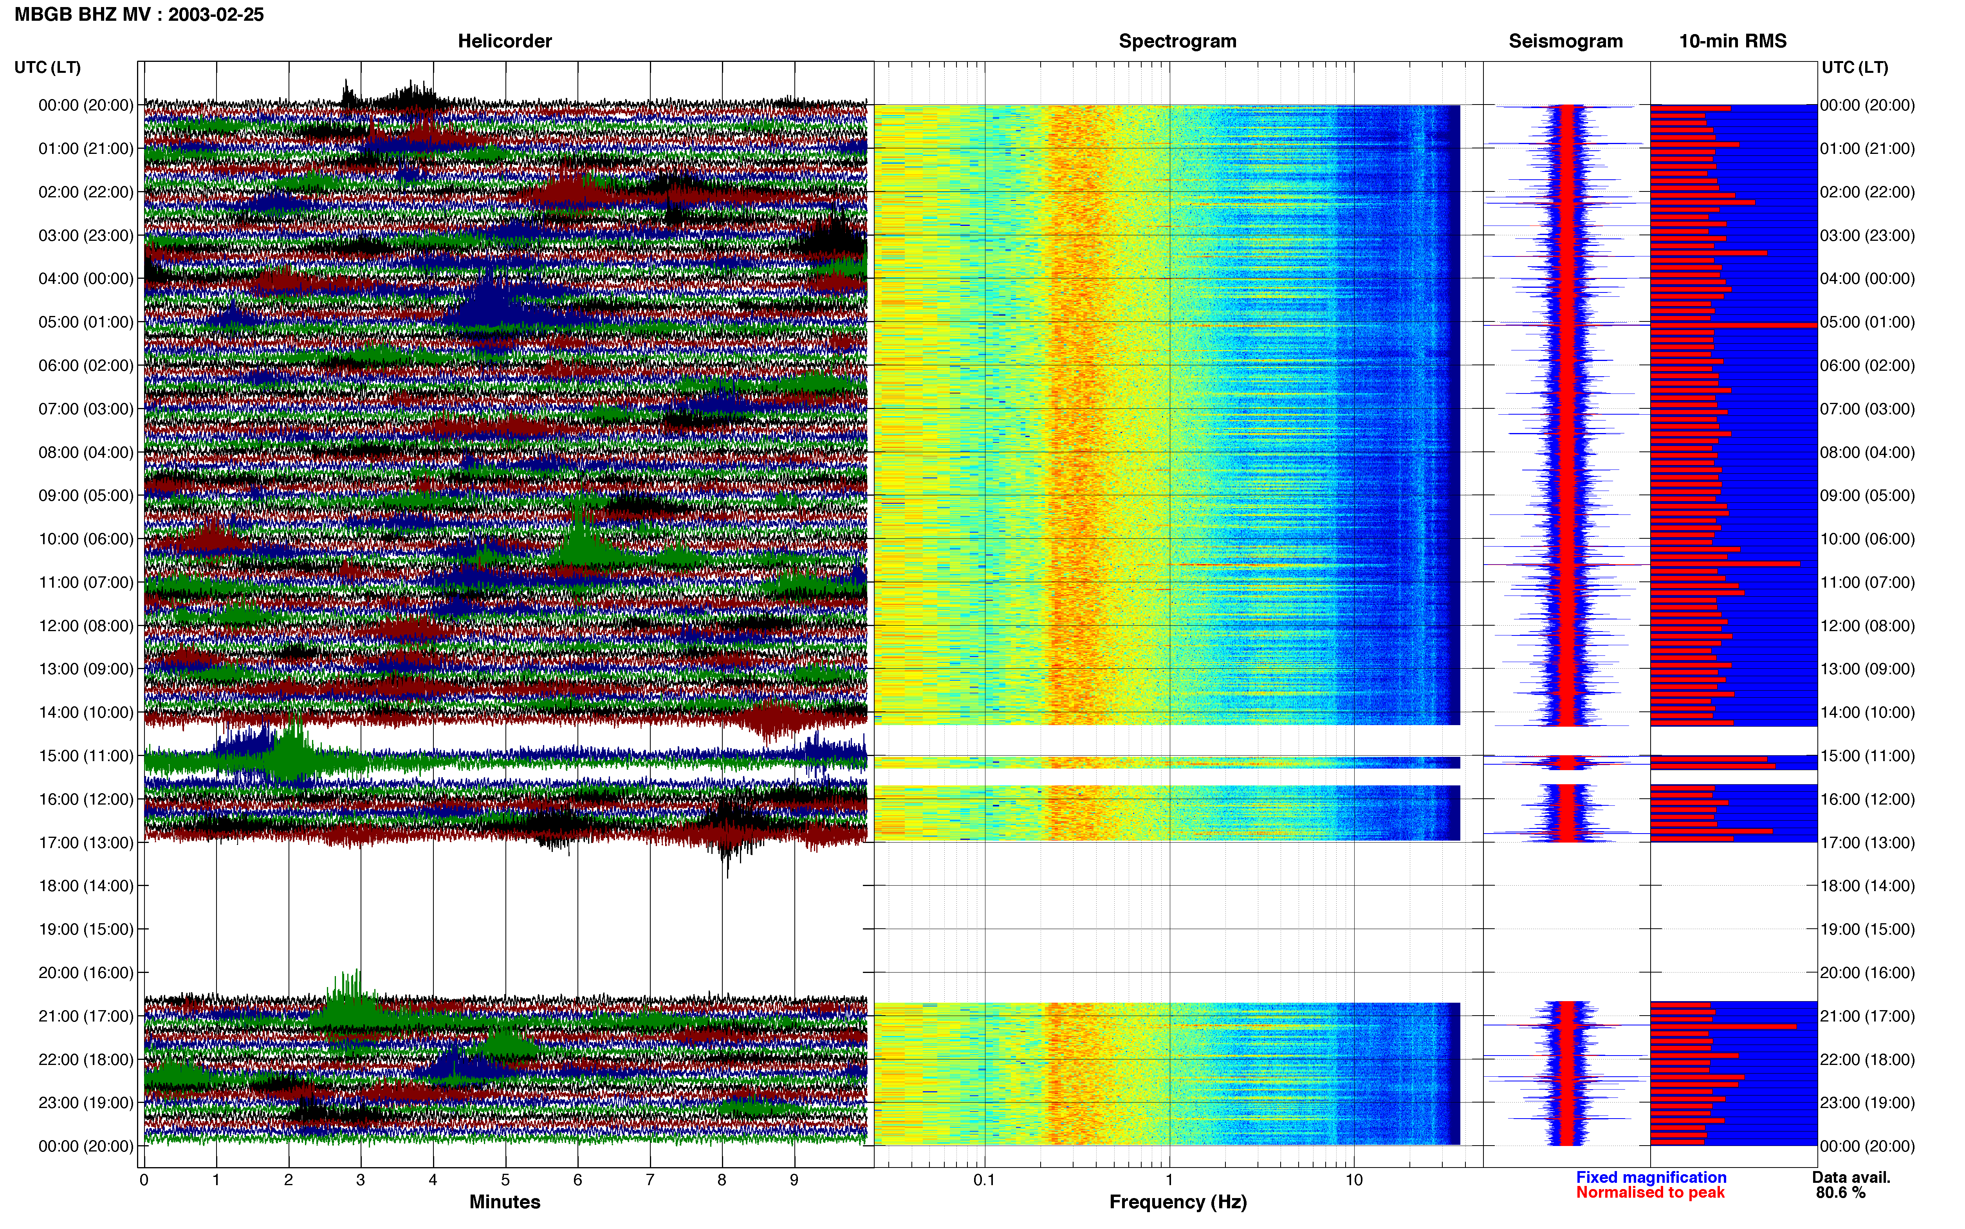Screen dimensions: 1965x1229
Task: Click left time label 18:00 (14:00)
Action: tap(86, 886)
